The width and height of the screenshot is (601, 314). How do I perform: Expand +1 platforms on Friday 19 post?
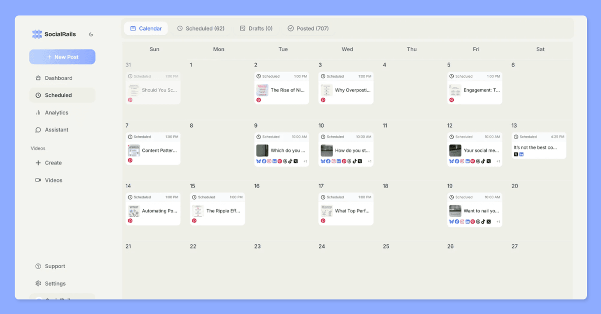click(498, 221)
